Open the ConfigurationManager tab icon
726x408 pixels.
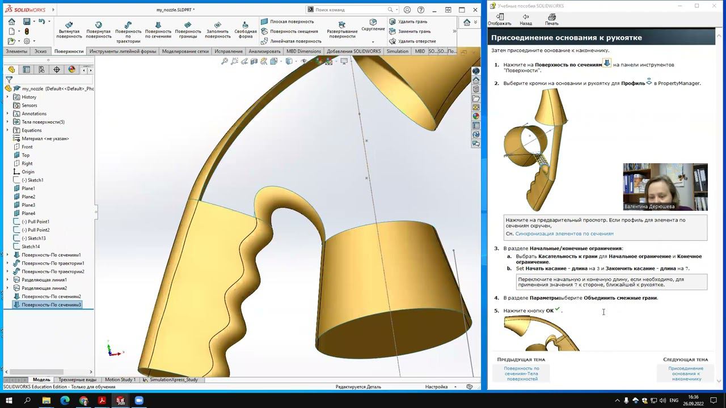(41, 70)
